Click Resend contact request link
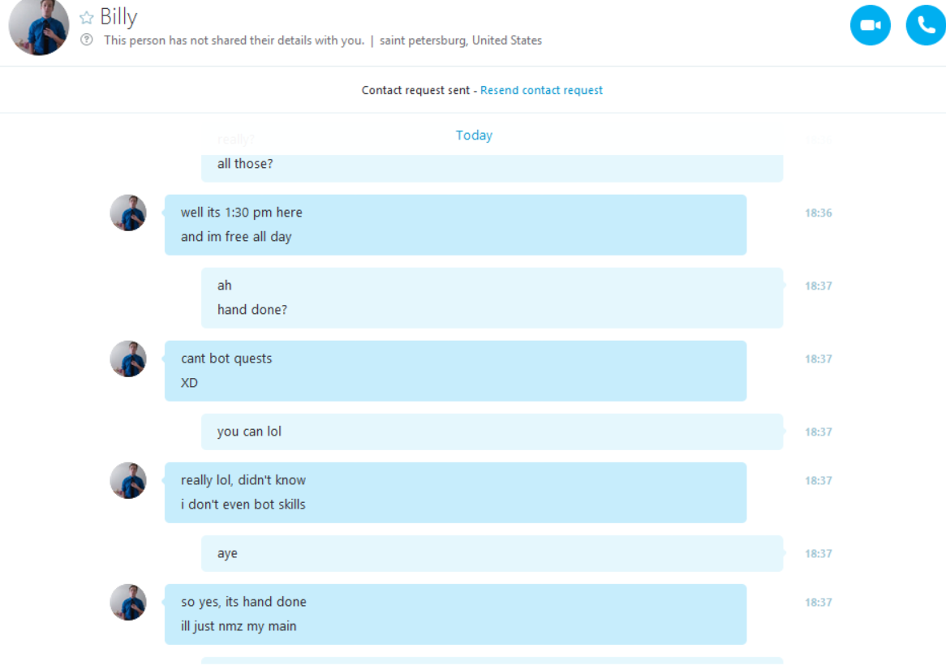The width and height of the screenshot is (946, 670). [x=541, y=90]
